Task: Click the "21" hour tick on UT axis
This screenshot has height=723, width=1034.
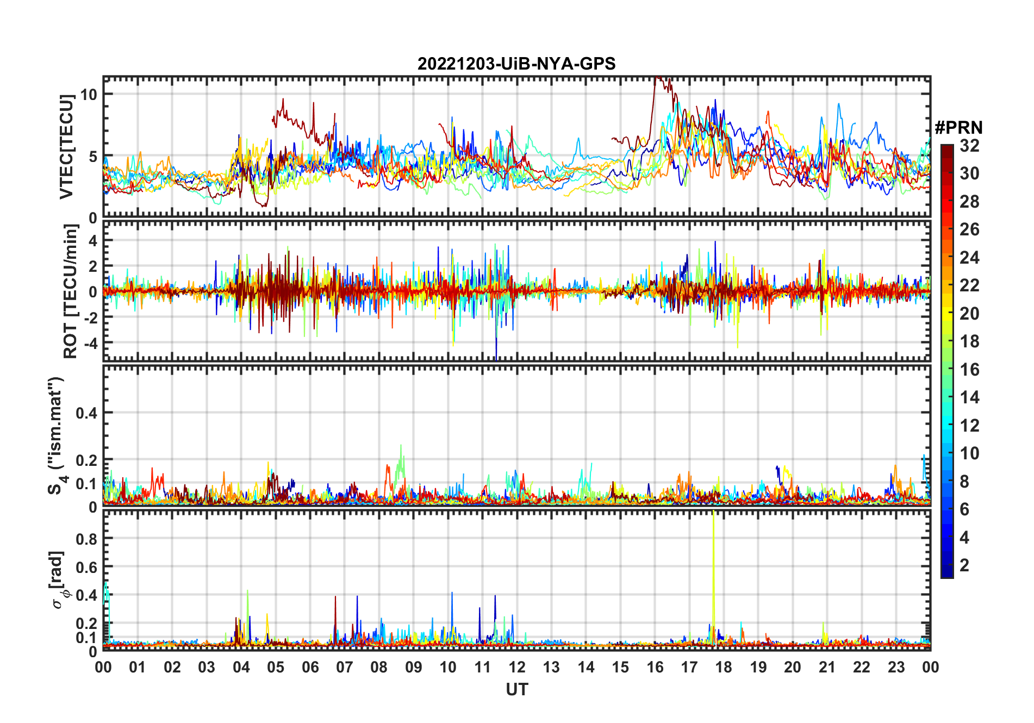Action: tap(827, 668)
